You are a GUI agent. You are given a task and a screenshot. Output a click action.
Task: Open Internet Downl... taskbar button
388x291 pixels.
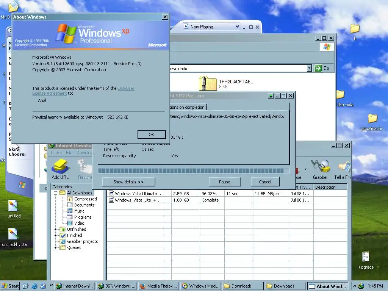click(x=75, y=286)
